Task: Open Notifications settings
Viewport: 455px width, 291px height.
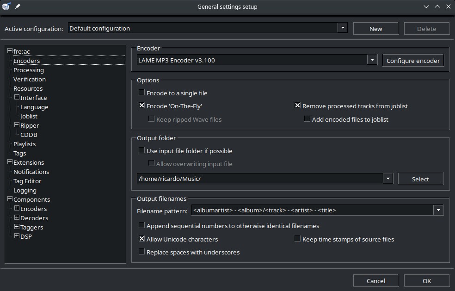Action: (31, 172)
